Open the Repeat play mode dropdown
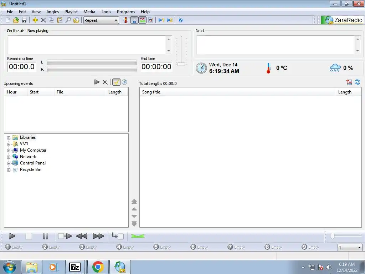Image resolution: width=365 pixels, height=274 pixels. point(101,20)
